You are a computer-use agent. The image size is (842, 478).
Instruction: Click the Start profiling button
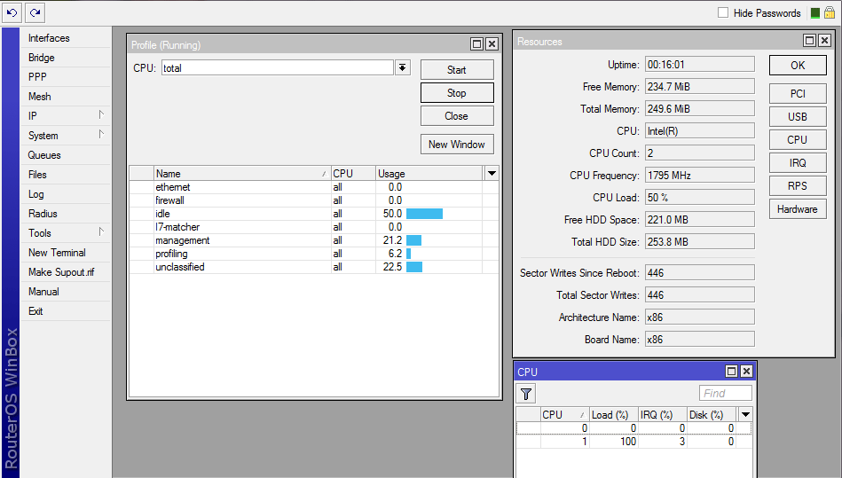coord(457,70)
